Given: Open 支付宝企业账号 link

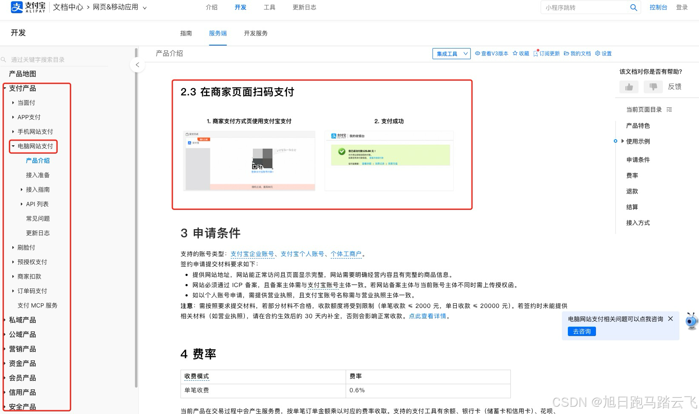Looking at the screenshot, I should [x=252, y=254].
